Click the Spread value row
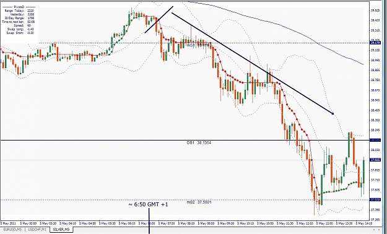Viewport: 387px width, 234px height. [22, 25]
